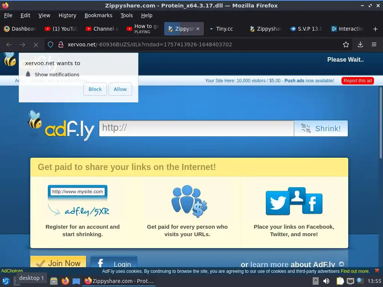This screenshot has height=287, width=383.
Task: Switch to the Interactive tab
Action: (x=348, y=29)
